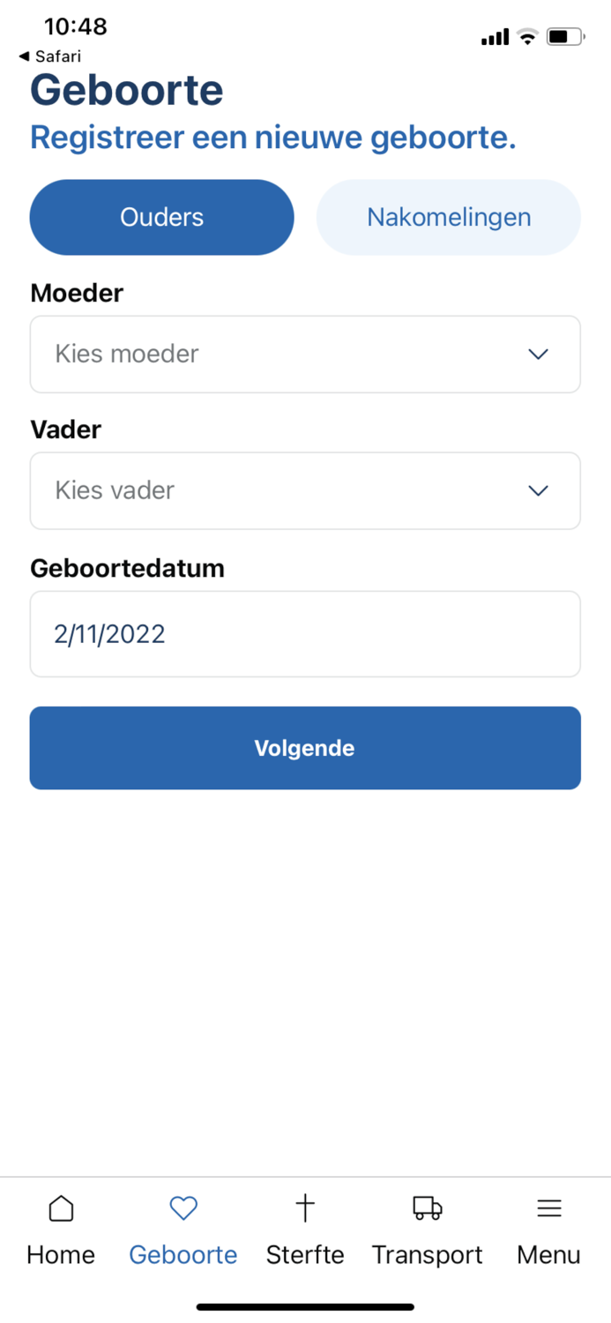
Task: Open the Sterfte cross icon
Action: (x=304, y=1208)
